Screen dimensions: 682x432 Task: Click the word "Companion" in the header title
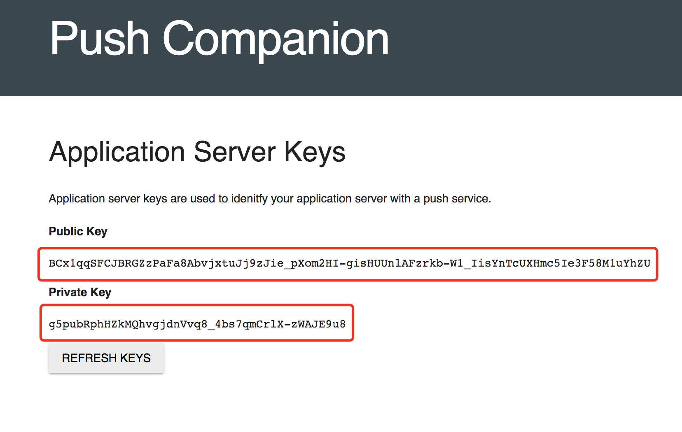tap(276, 39)
